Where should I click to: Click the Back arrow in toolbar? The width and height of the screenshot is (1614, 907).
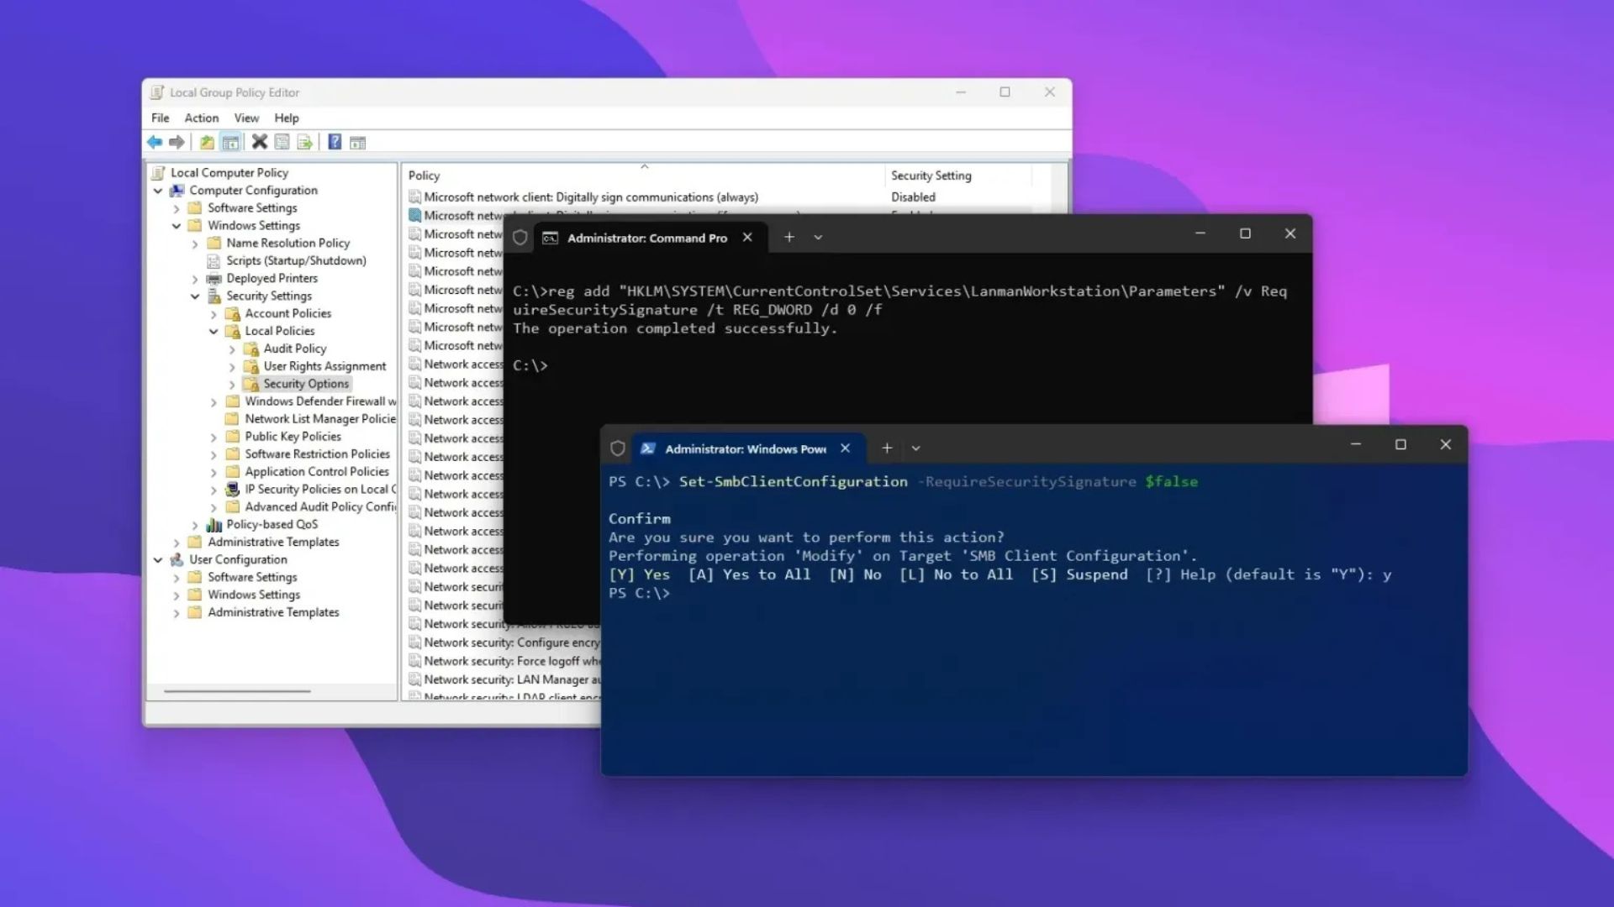coord(155,142)
